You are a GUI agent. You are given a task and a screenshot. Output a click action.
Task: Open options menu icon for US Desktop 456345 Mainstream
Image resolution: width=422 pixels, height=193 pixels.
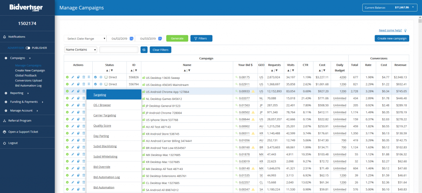click(89, 84)
